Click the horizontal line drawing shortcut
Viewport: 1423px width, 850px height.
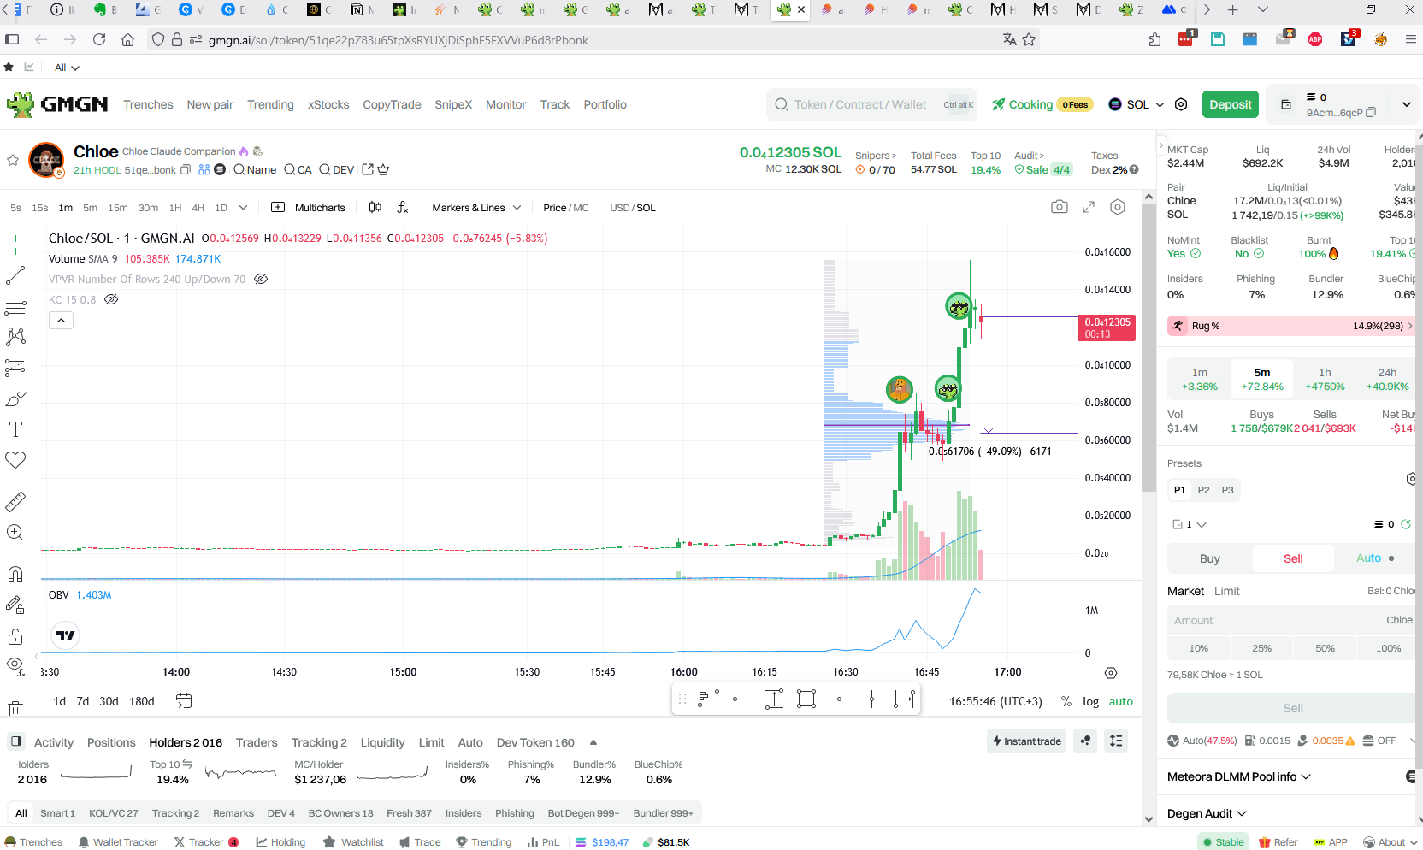click(x=741, y=699)
